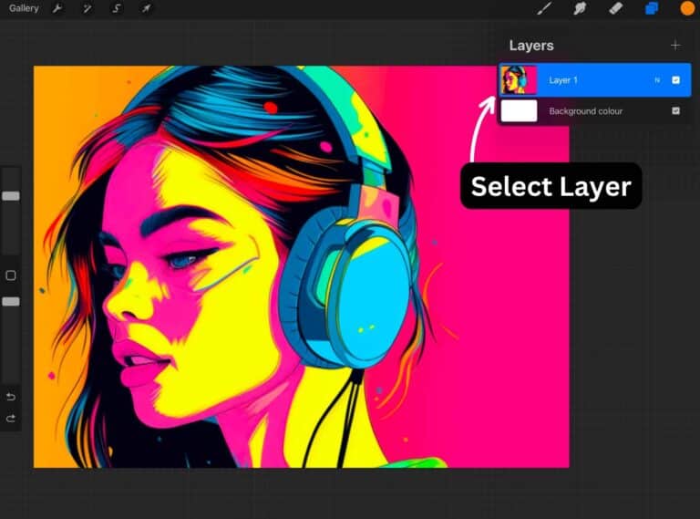The width and height of the screenshot is (700, 519).
Task: Open the Adjustments magic wand menu
Action: point(87,8)
